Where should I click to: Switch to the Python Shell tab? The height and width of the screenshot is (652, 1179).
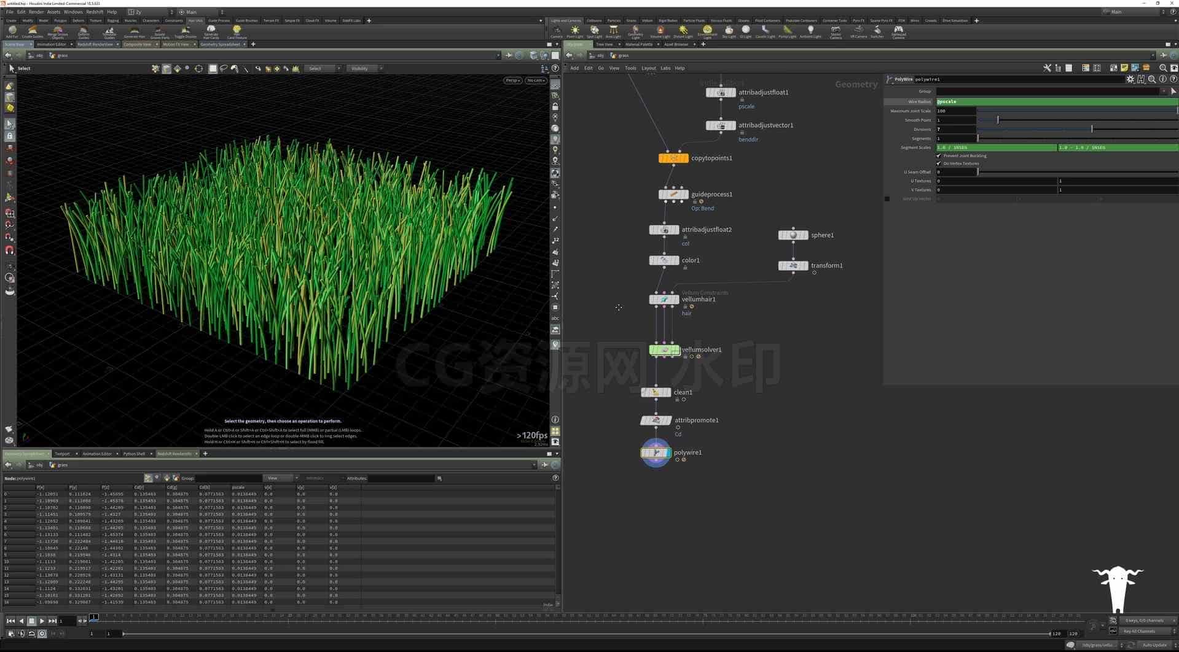pos(134,454)
